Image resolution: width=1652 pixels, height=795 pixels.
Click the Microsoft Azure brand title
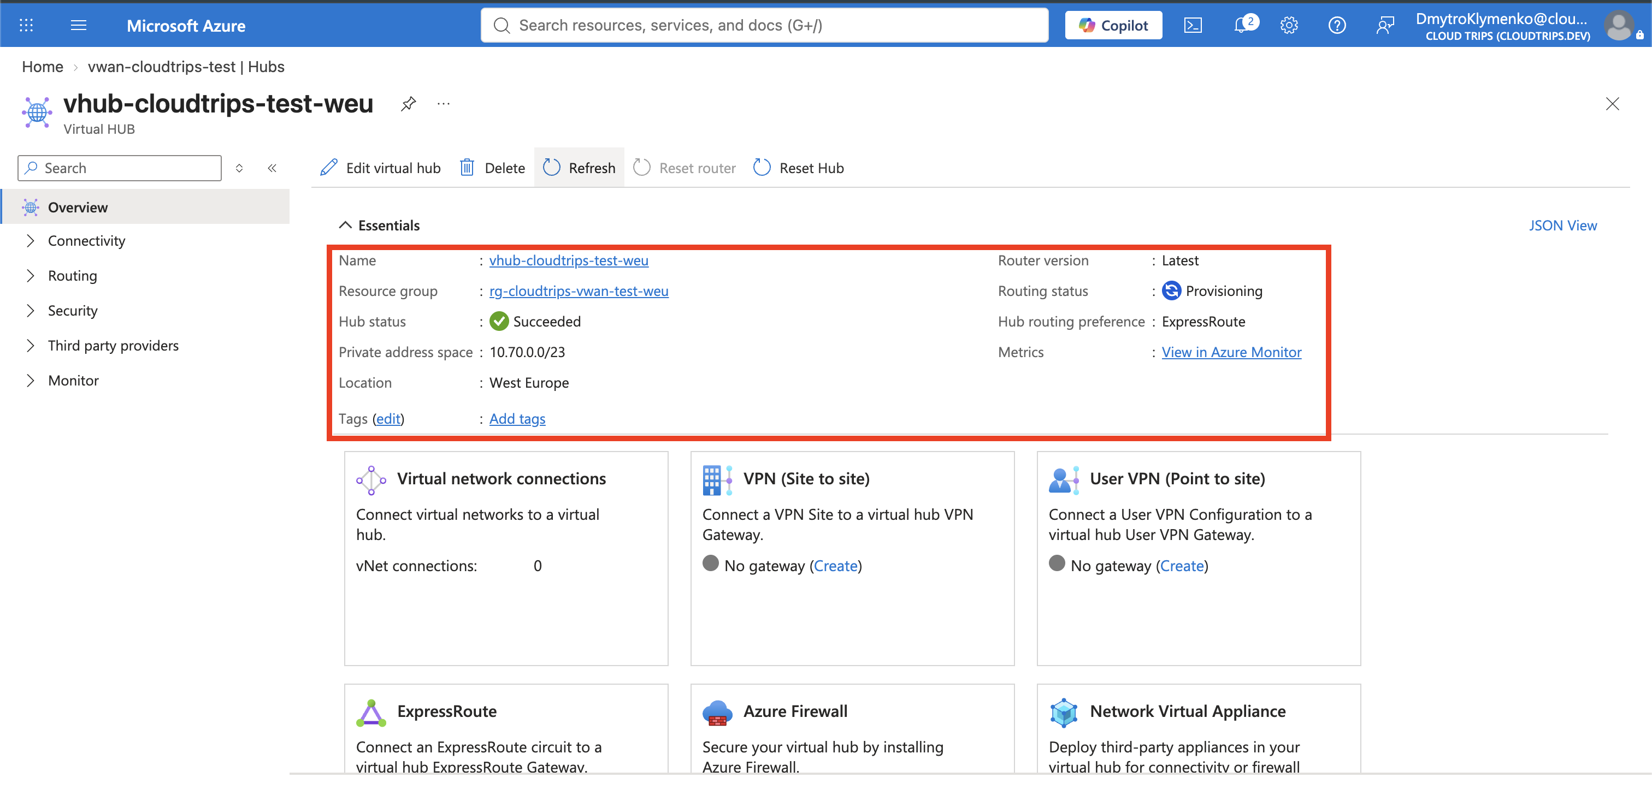186,26
